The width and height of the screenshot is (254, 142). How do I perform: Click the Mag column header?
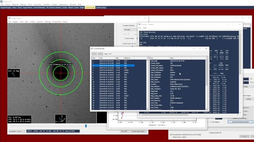[x=119, y=58]
